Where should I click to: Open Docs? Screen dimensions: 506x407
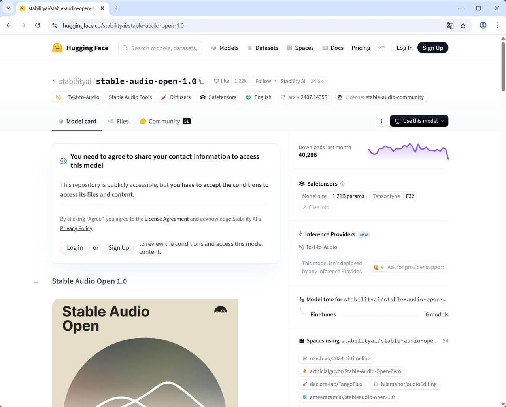[332, 48]
